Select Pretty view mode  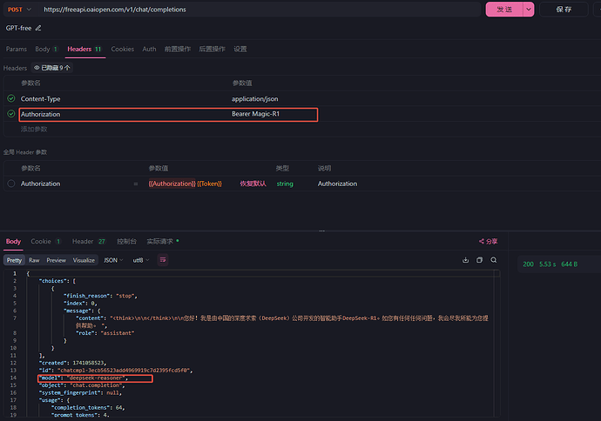click(14, 260)
